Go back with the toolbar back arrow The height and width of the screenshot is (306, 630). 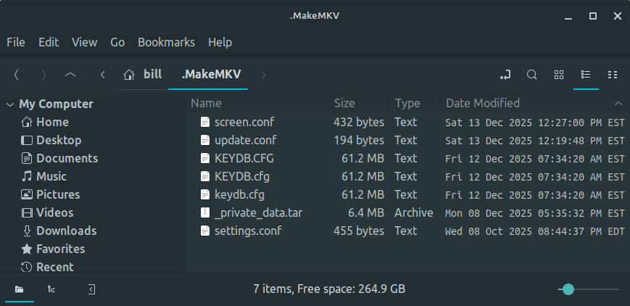(17, 75)
